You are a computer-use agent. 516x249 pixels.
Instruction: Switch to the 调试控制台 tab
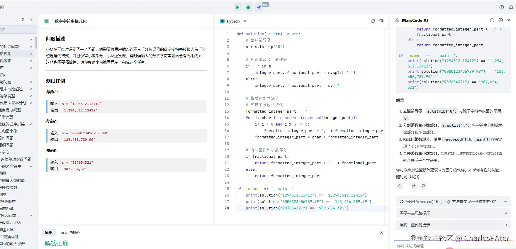tap(70, 233)
